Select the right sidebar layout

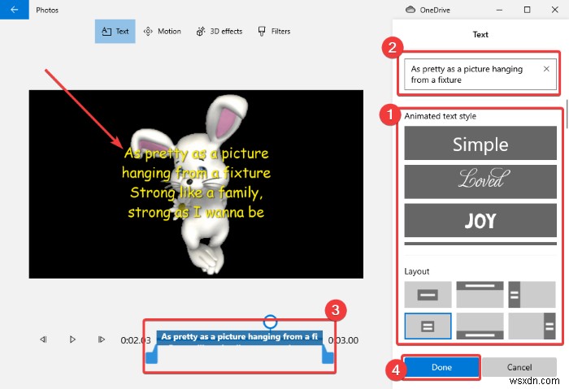532,326
